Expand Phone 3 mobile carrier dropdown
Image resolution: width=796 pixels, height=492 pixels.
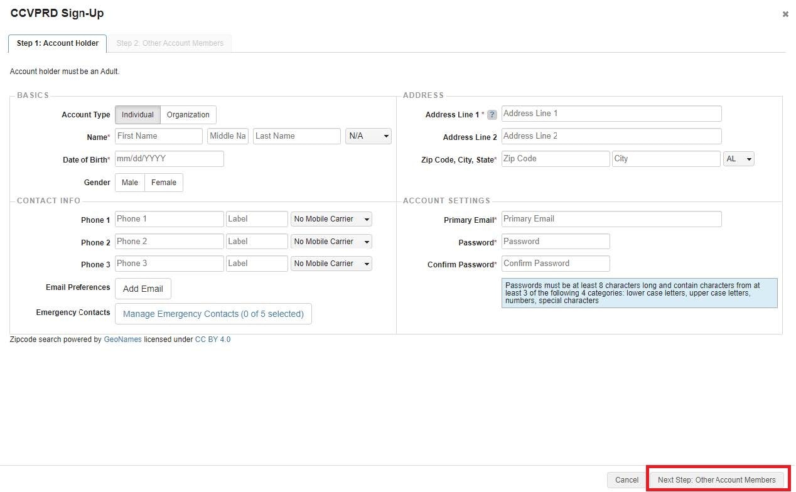tap(331, 264)
